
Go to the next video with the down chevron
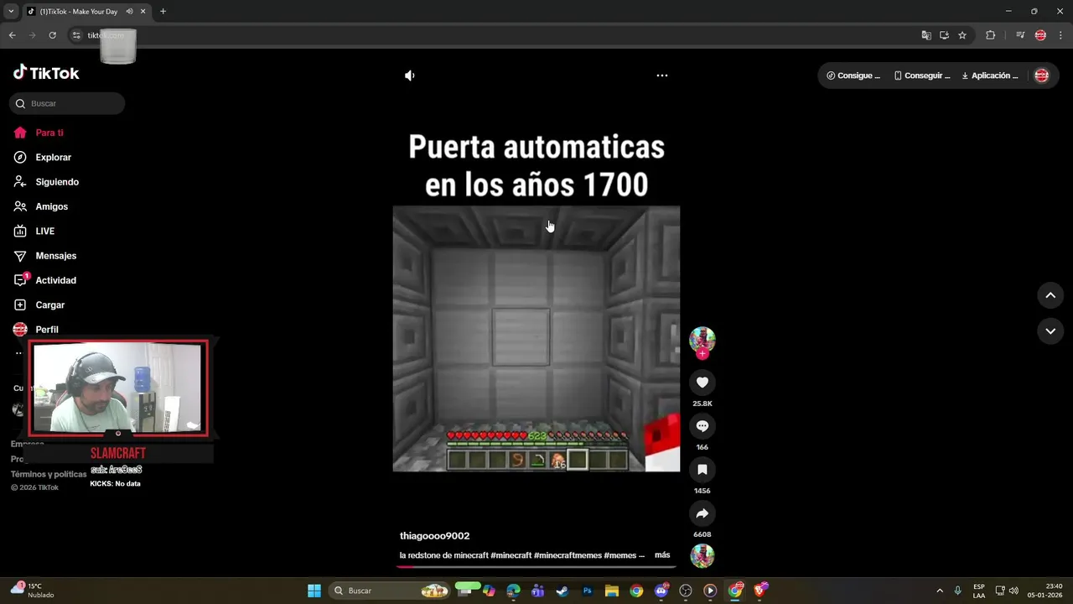(1050, 331)
